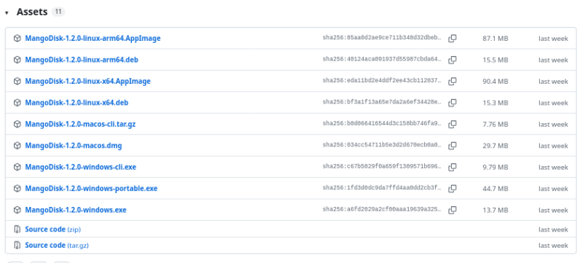Click 'last week' in Source code (zip) row

tap(553, 229)
